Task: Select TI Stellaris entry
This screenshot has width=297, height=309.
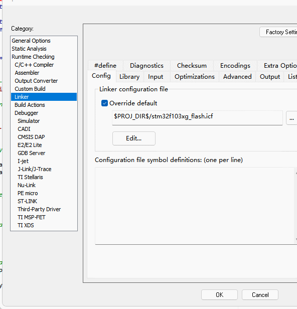Action: pyautogui.click(x=44, y=177)
